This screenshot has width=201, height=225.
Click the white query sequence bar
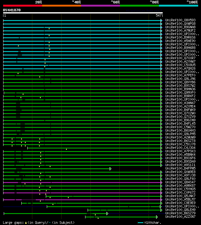[83, 13]
